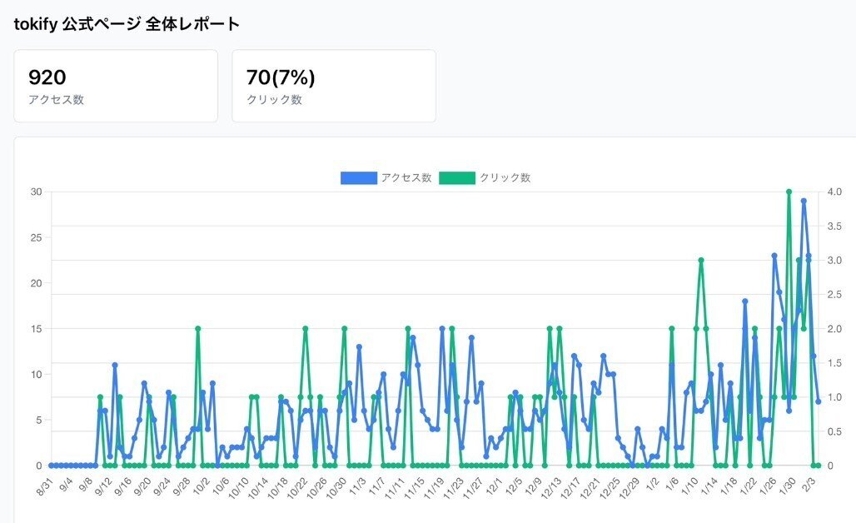Select the green peak at 10/22
Image resolution: width=856 pixels, height=523 pixels.
[304, 329]
